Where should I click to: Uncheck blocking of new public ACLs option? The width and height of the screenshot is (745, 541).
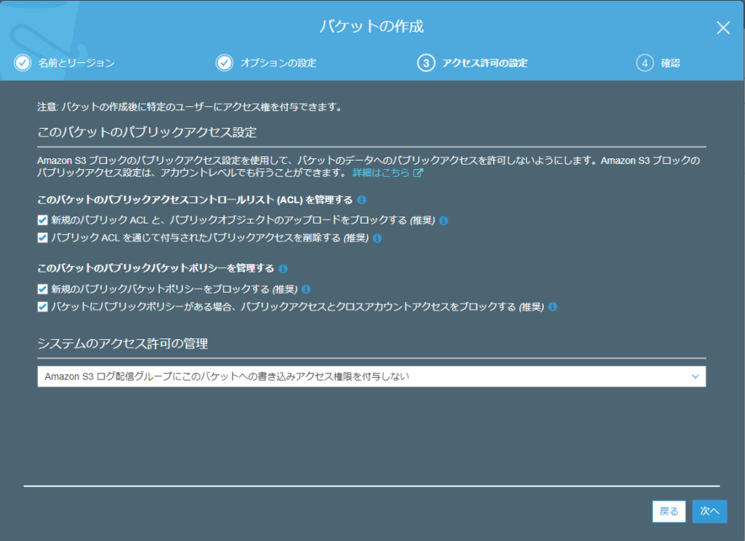pos(43,220)
